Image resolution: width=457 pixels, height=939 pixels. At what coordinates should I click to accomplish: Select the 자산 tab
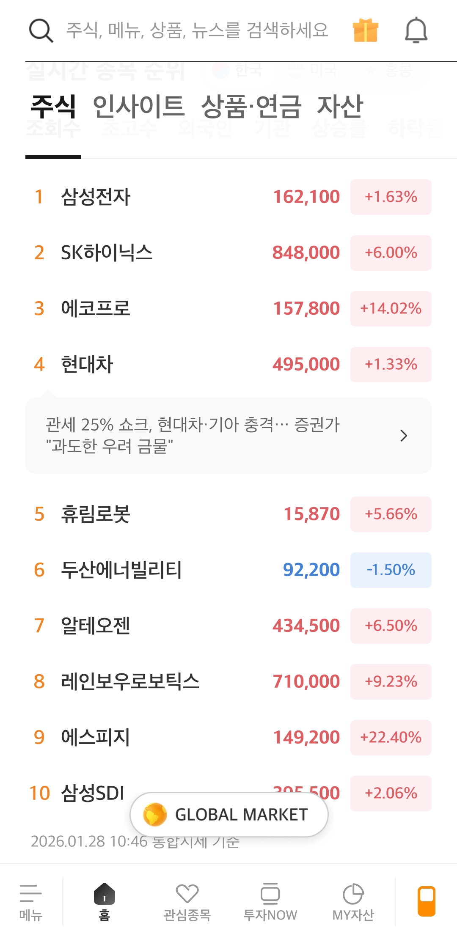pyautogui.click(x=340, y=107)
